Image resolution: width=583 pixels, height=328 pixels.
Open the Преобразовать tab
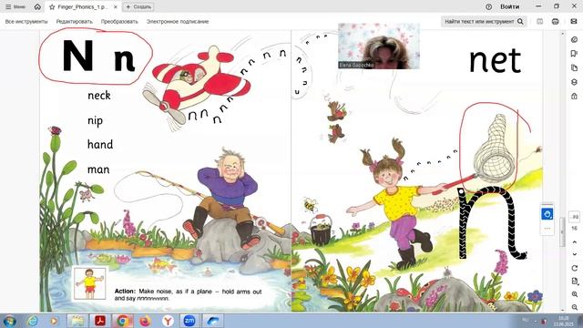click(119, 22)
